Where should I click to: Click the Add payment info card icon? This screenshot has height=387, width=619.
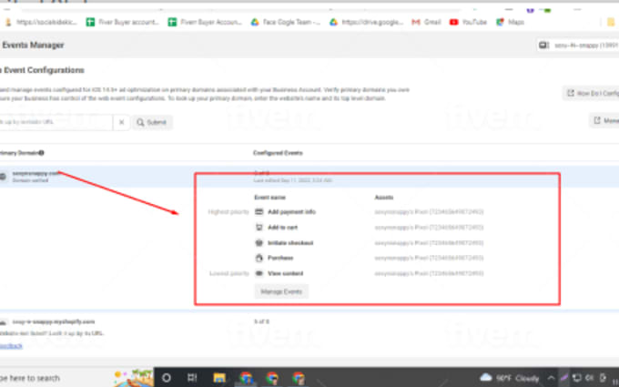tap(259, 212)
